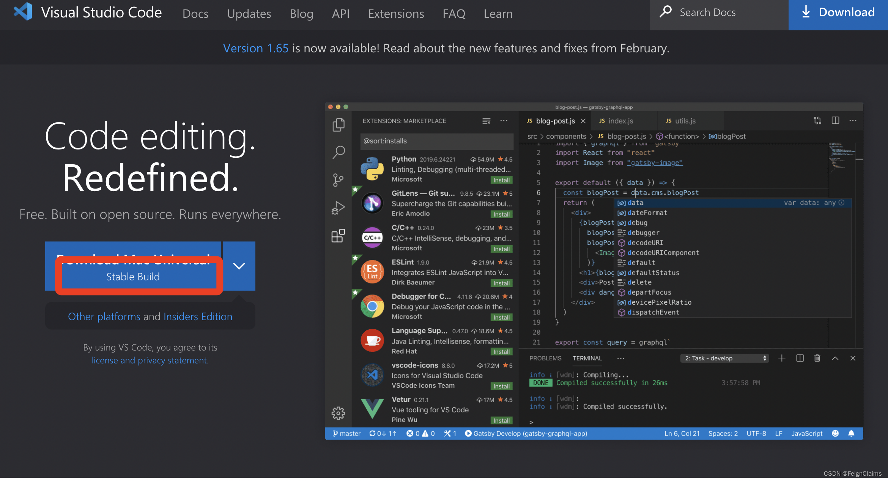Go to the Blog section
Screen dimensions: 888x481
(301, 14)
